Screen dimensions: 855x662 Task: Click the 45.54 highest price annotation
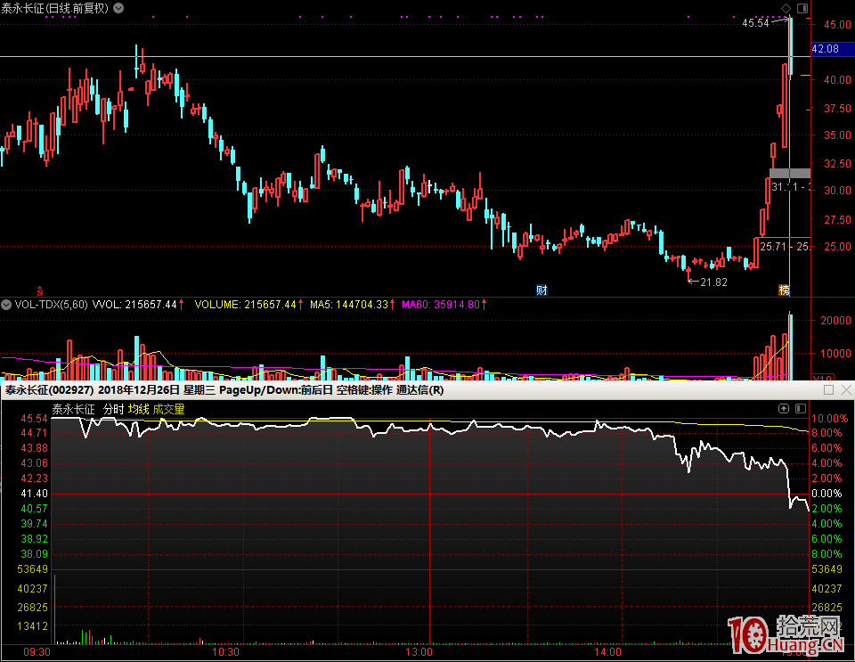[x=756, y=23]
